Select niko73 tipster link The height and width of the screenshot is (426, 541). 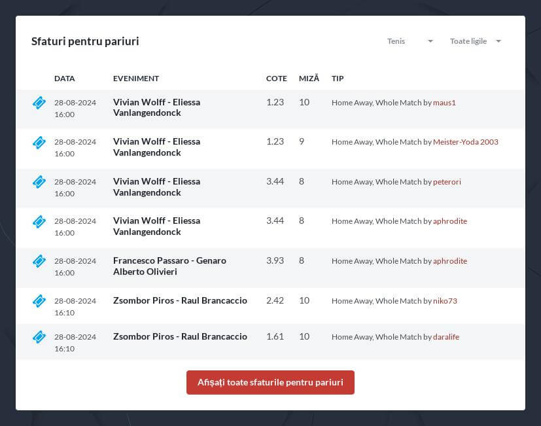coord(445,300)
